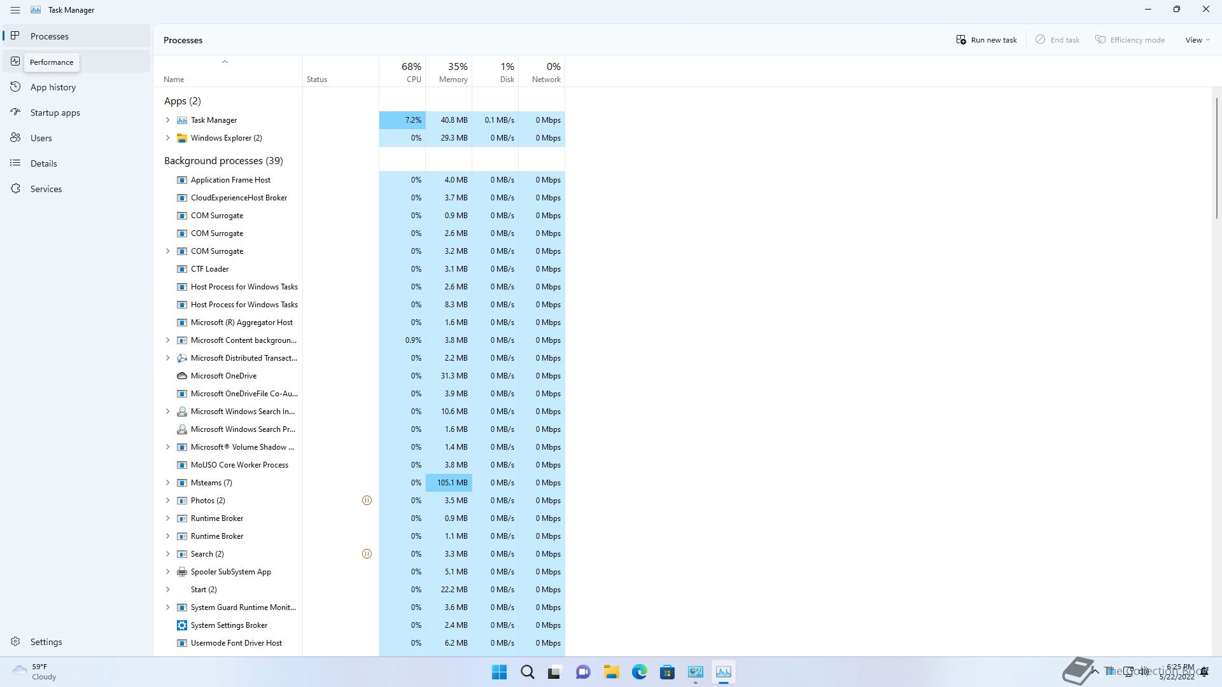Select the System Guard Runtime Monitor row
This screenshot has width=1222, height=687.
tap(360, 607)
